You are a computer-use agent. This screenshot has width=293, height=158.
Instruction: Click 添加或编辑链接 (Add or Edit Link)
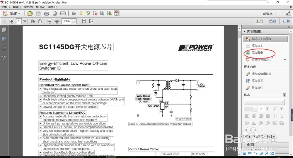tap(262, 74)
